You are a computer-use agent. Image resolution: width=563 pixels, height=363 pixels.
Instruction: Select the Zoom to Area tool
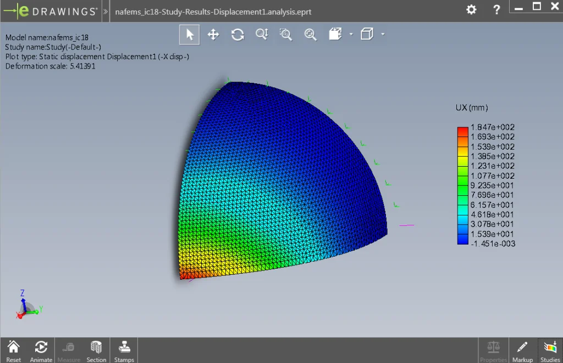click(286, 34)
